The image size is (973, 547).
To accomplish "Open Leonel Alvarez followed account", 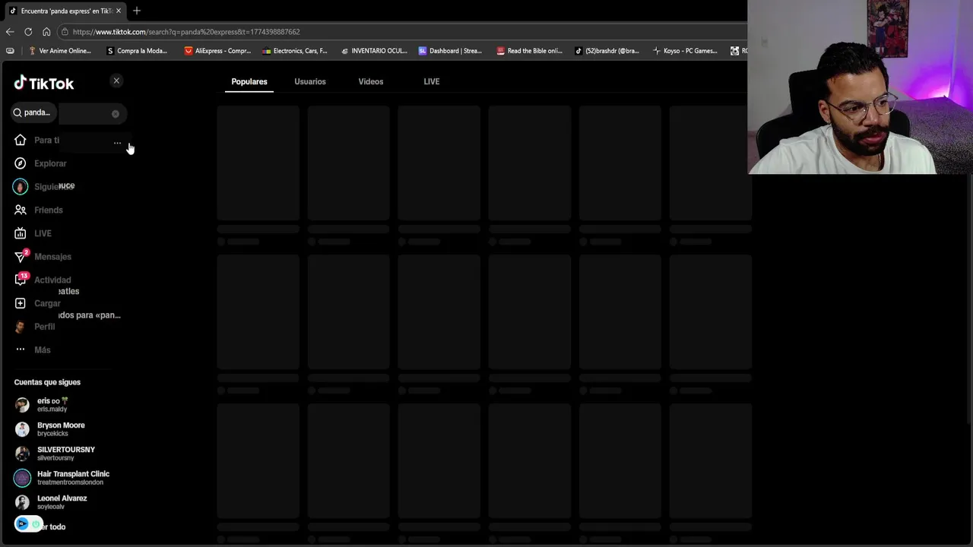I will tap(62, 501).
